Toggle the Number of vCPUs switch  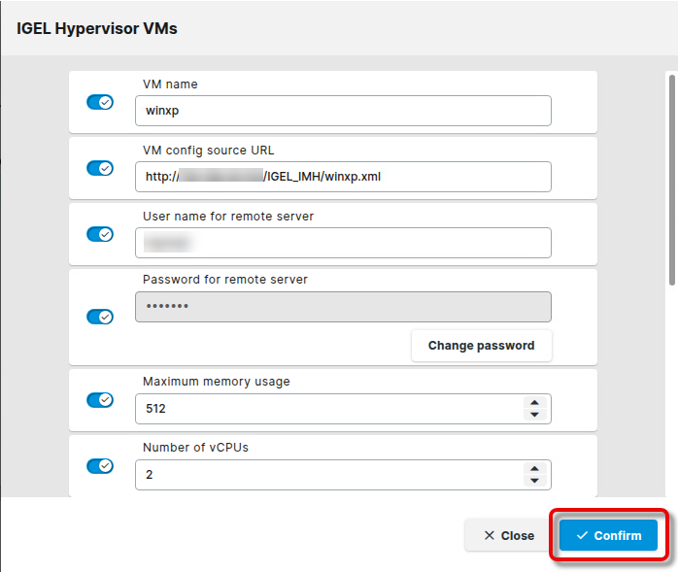tap(100, 466)
